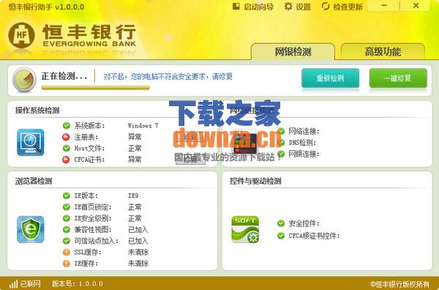Click the 一键修复 one-click repair button
Image resolution: width=439 pixels, height=290 pixels.
pos(398,78)
